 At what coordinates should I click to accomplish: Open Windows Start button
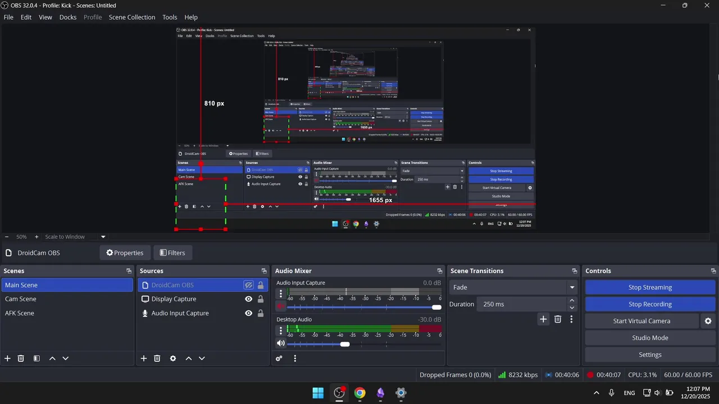pos(318,393)
